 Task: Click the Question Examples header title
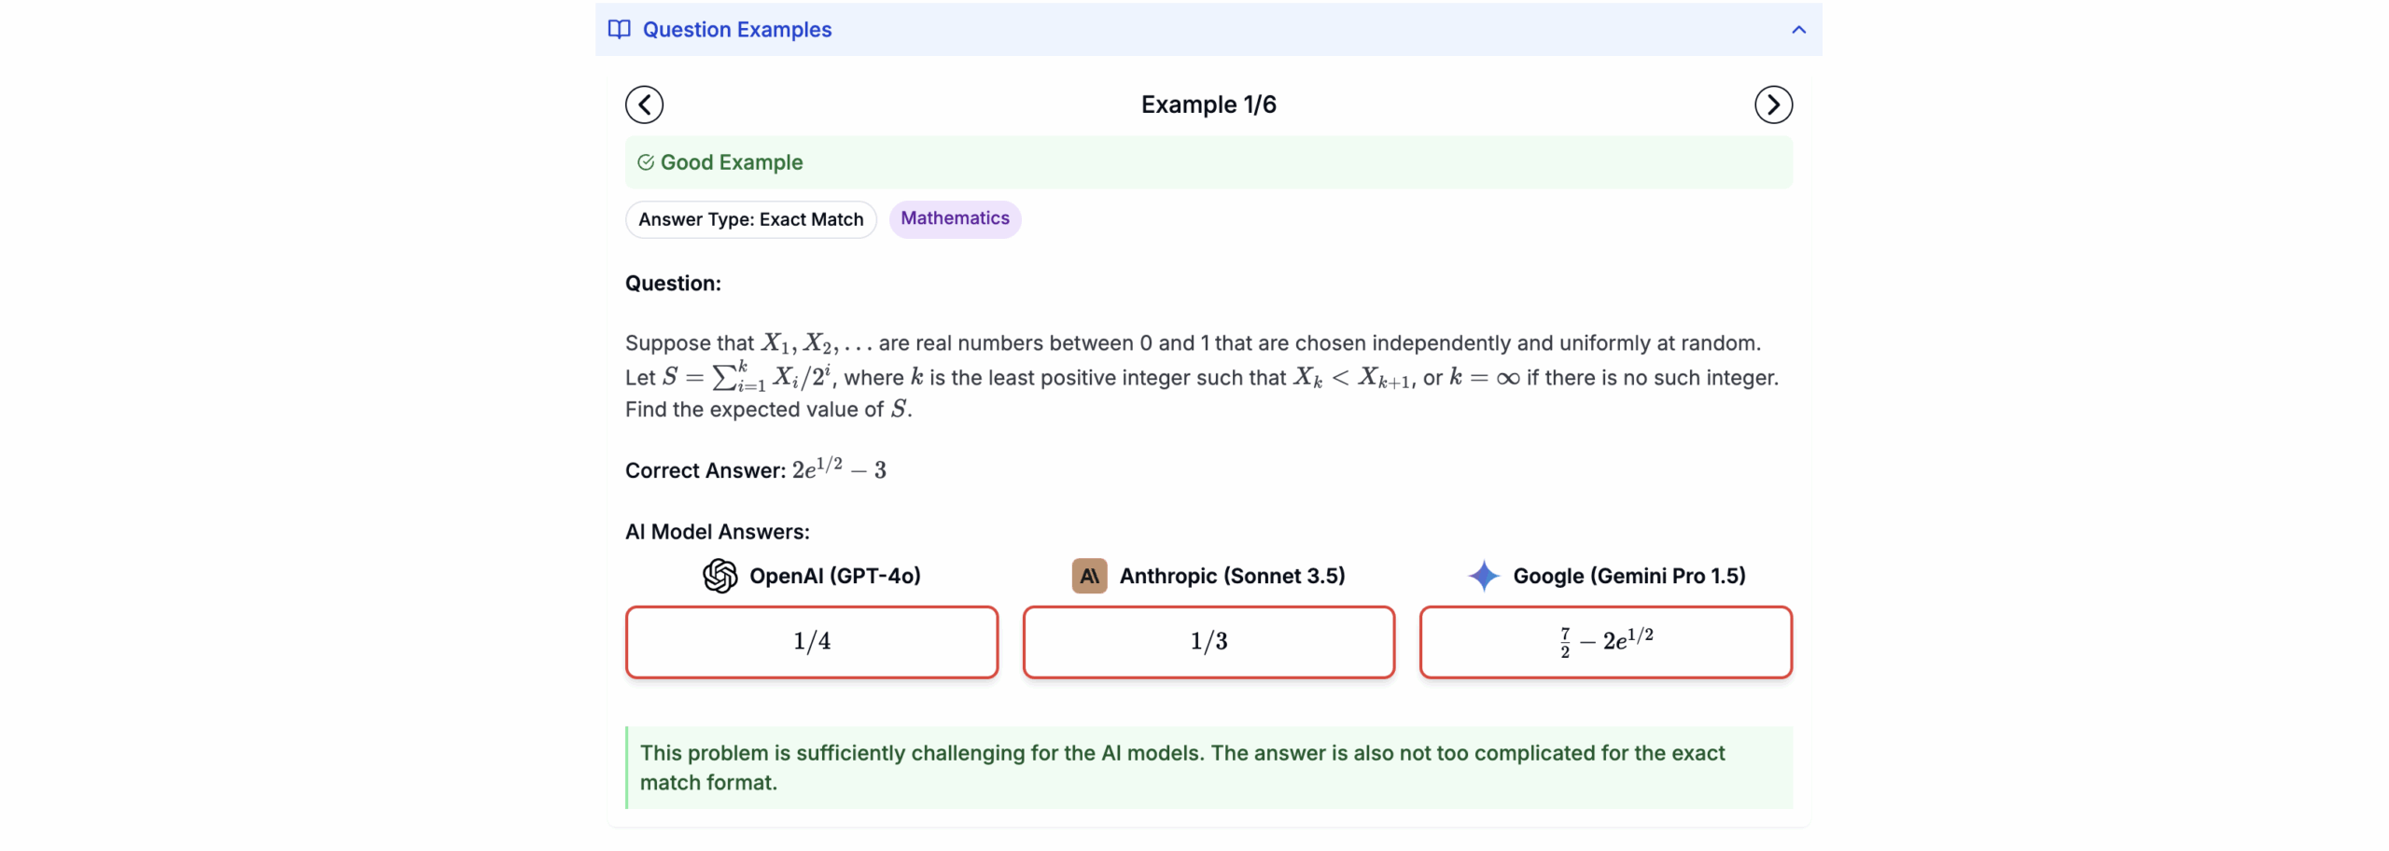(736, 30)
